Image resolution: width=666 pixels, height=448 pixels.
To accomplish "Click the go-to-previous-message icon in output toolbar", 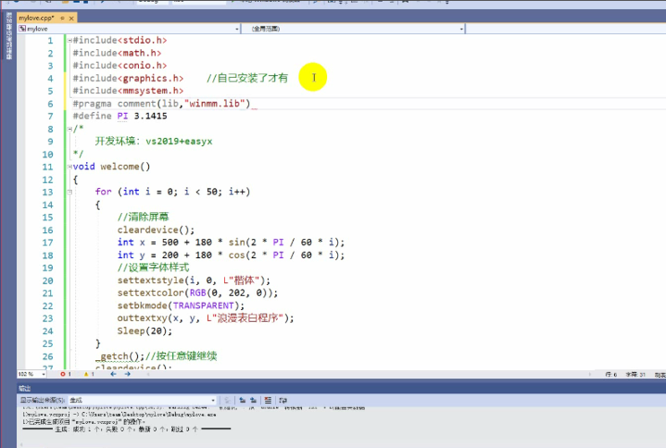I will point(242,400).
